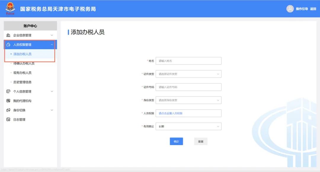Click the 姓名 input field
The height and width of the screenshot is (172, 320).
coord(188,61)
